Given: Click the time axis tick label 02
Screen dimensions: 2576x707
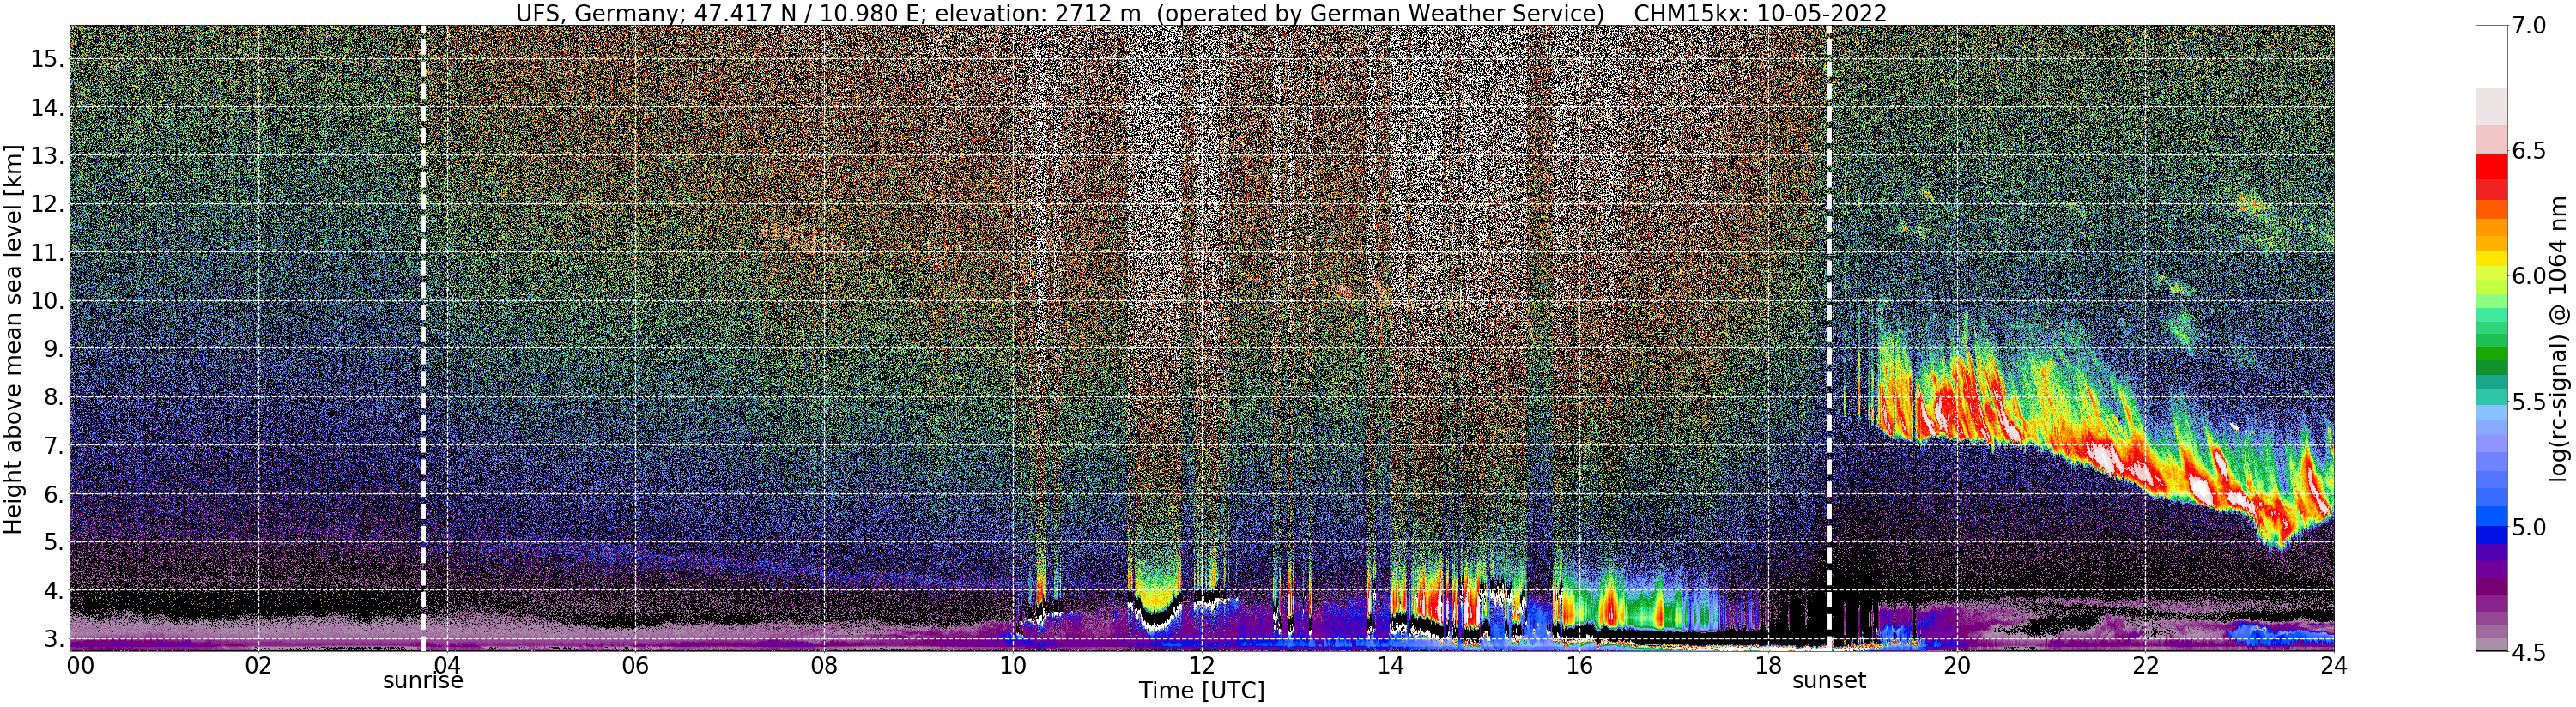Looking at the screenshot, I should tap(258, 666).
